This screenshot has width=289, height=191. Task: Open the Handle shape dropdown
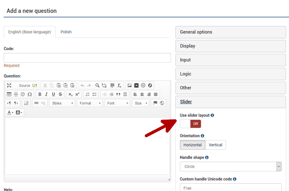click(x=230, y=167)
